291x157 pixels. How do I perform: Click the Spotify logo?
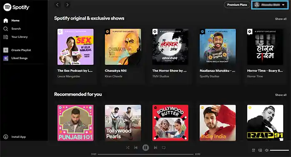tap(16, 7)
